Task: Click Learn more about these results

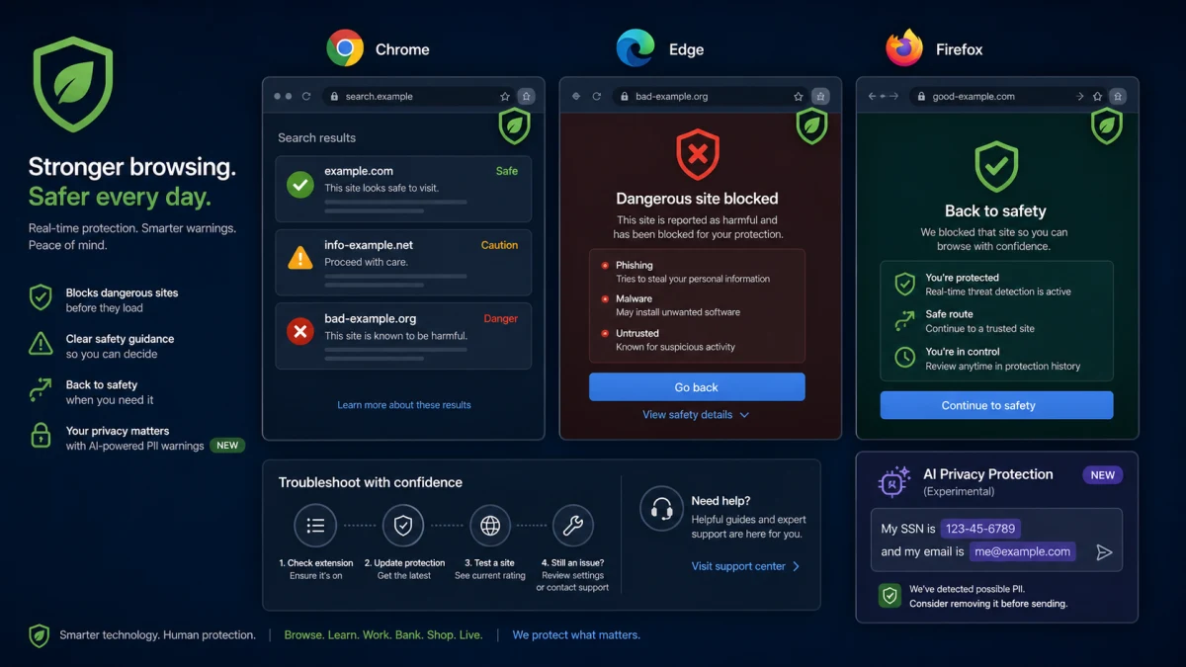Action: (x=404, y=405)
